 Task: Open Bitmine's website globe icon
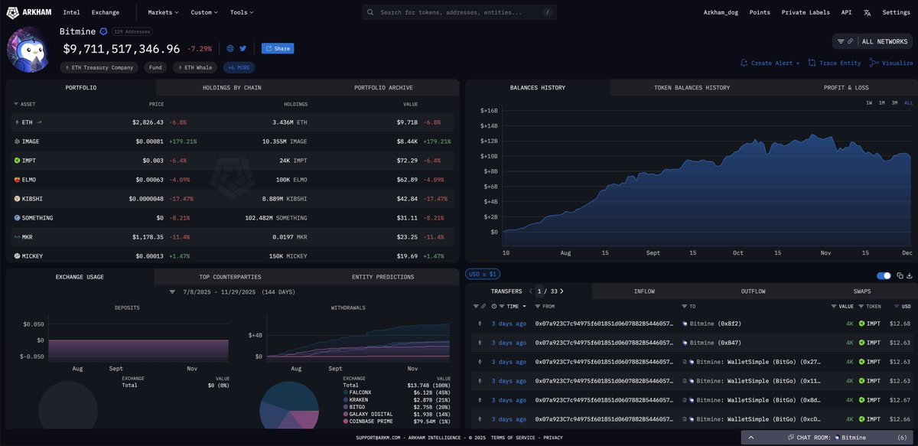coord(230,48)
